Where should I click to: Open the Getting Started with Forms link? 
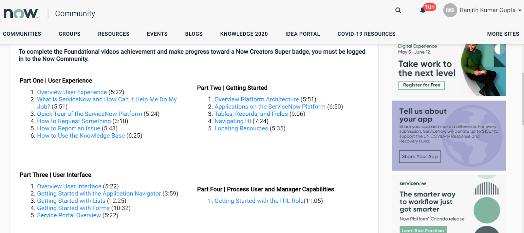tap(73, 208)
